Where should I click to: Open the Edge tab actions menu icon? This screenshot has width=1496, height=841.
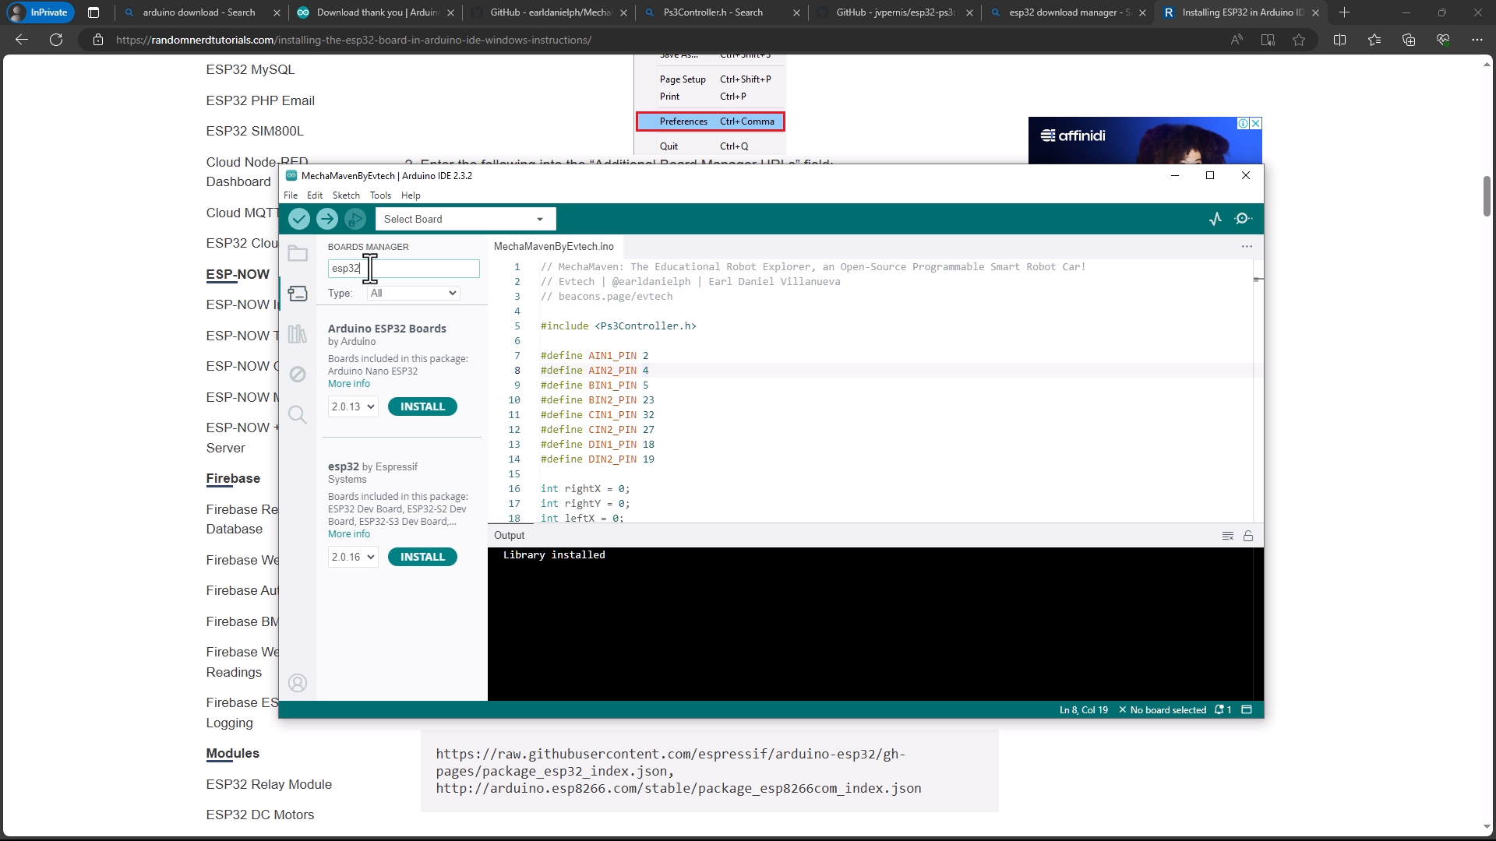pos(93,12)
